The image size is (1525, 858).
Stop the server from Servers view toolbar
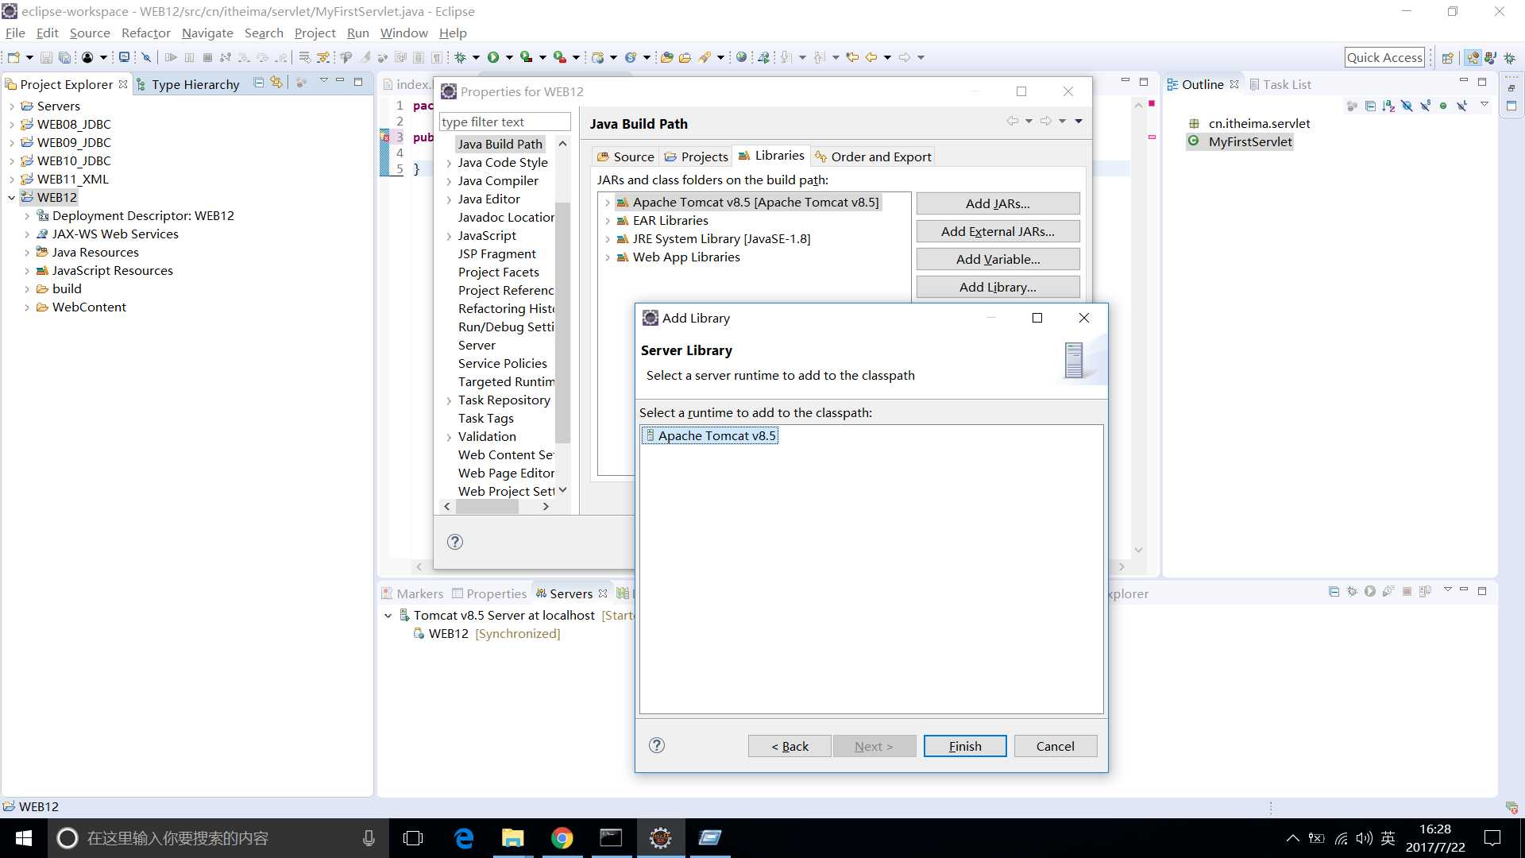click(1407, 592)
